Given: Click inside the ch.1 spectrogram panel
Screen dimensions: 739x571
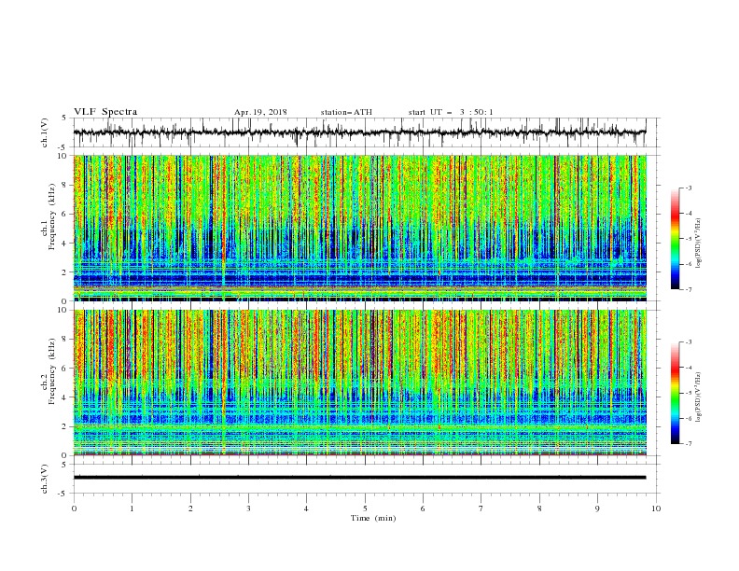Looking at the screenshot, I should [359, 228].
